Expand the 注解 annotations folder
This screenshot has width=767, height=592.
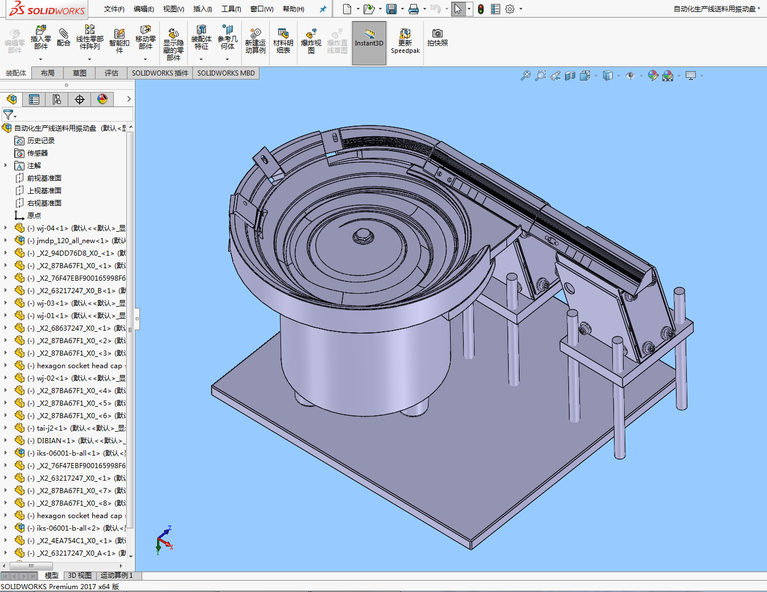pos(6,165)
